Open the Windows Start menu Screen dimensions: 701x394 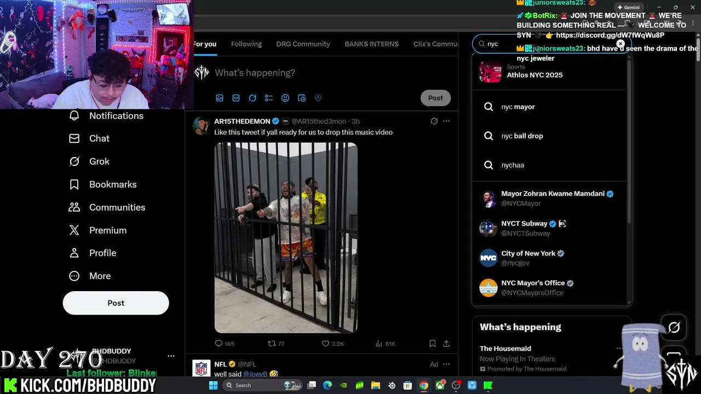point(214,386)
